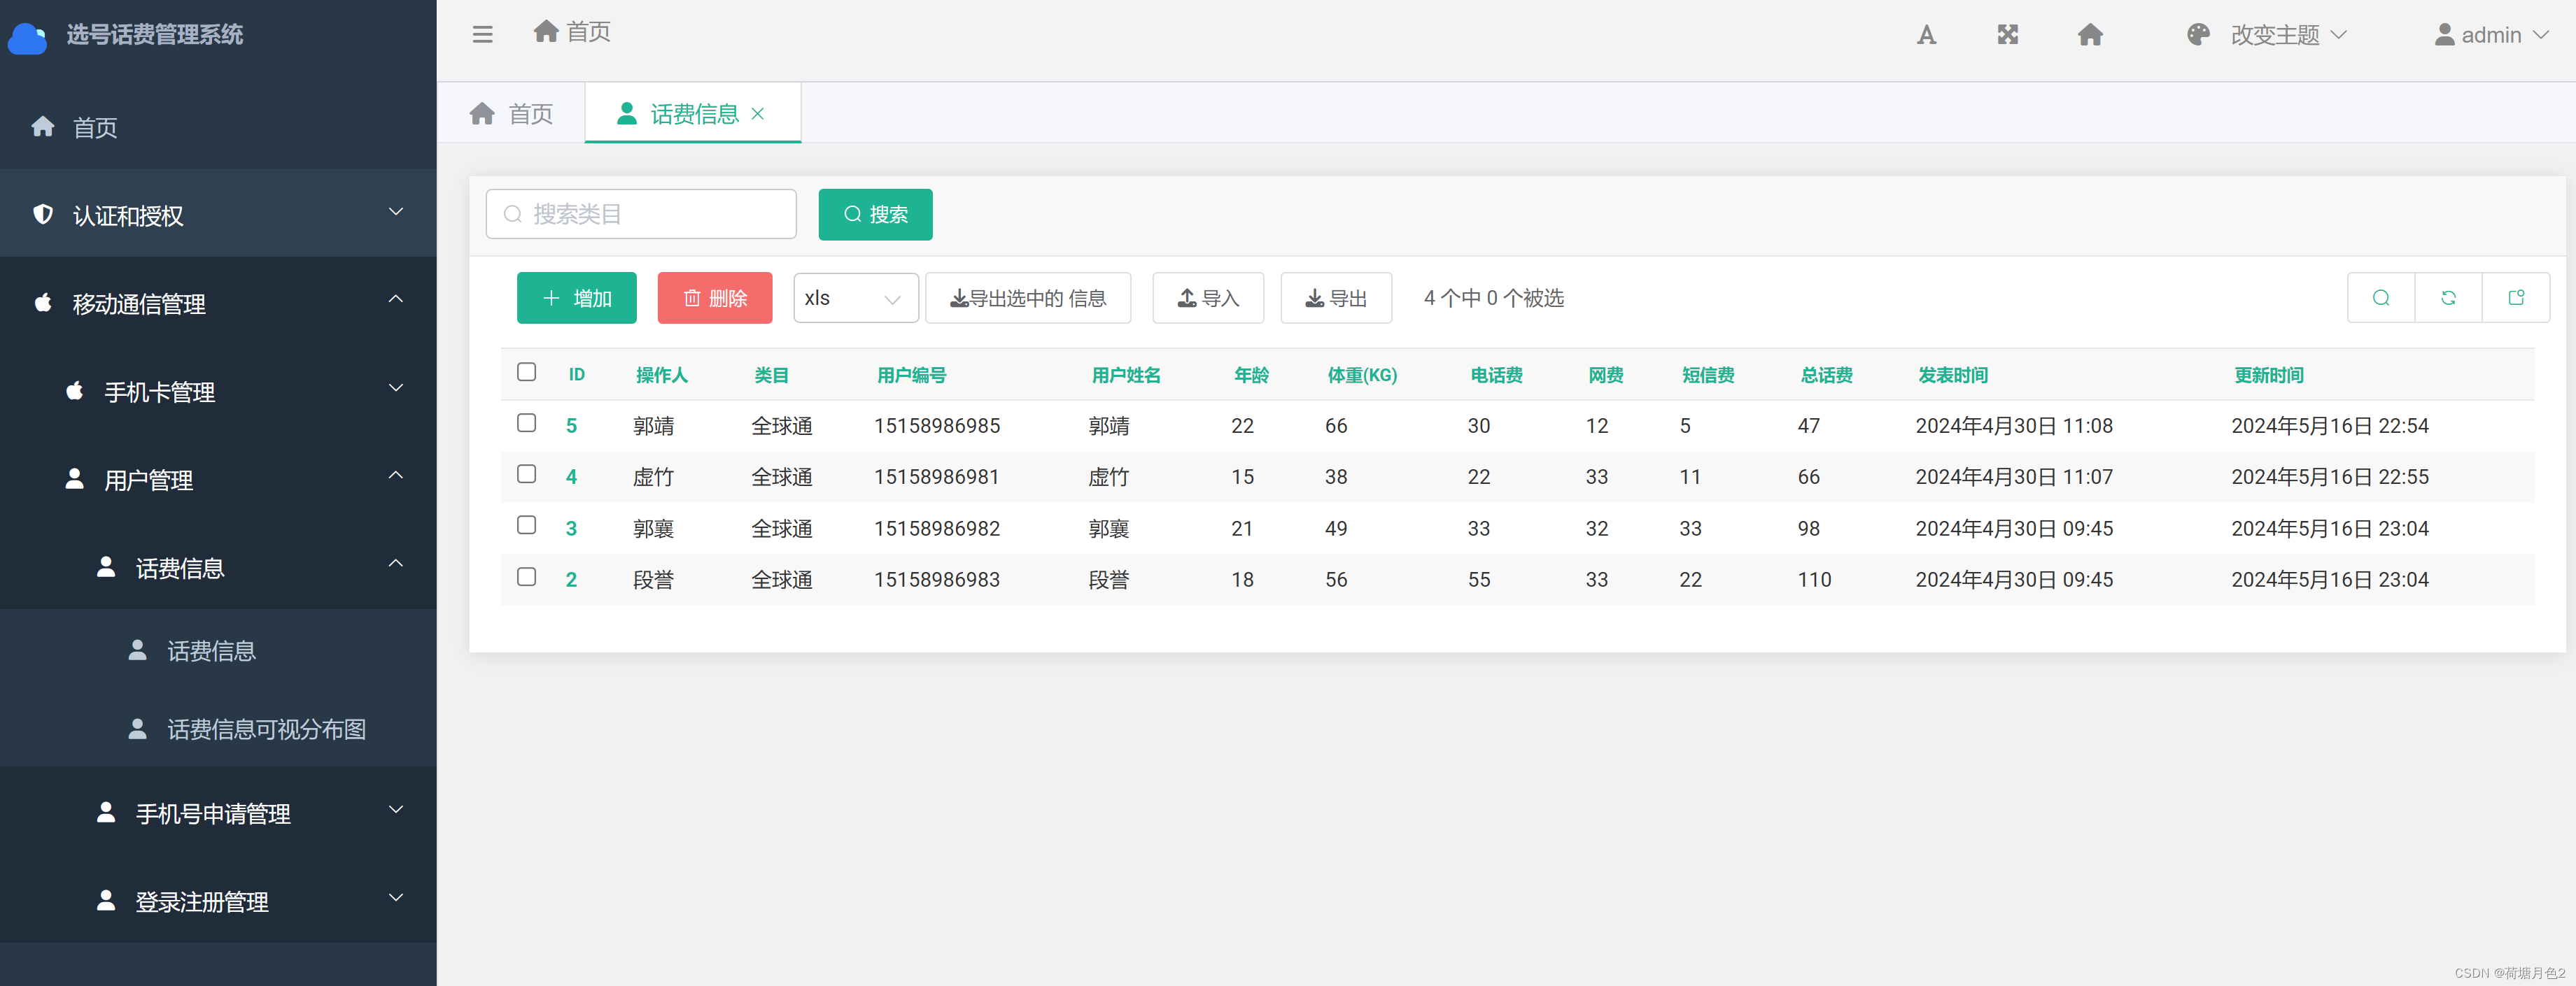Screen dimensions: 2576x986
Task: Click the table toolbar search magnifier icon
Action: 2381,298
